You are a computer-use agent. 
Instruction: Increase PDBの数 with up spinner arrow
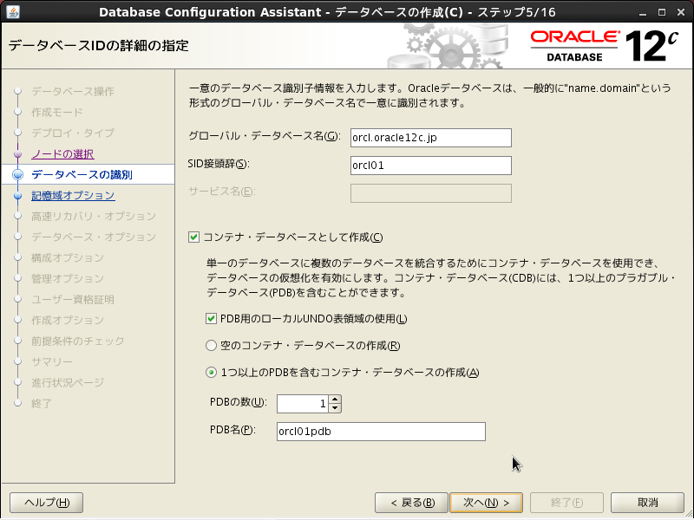coord(335,399)
